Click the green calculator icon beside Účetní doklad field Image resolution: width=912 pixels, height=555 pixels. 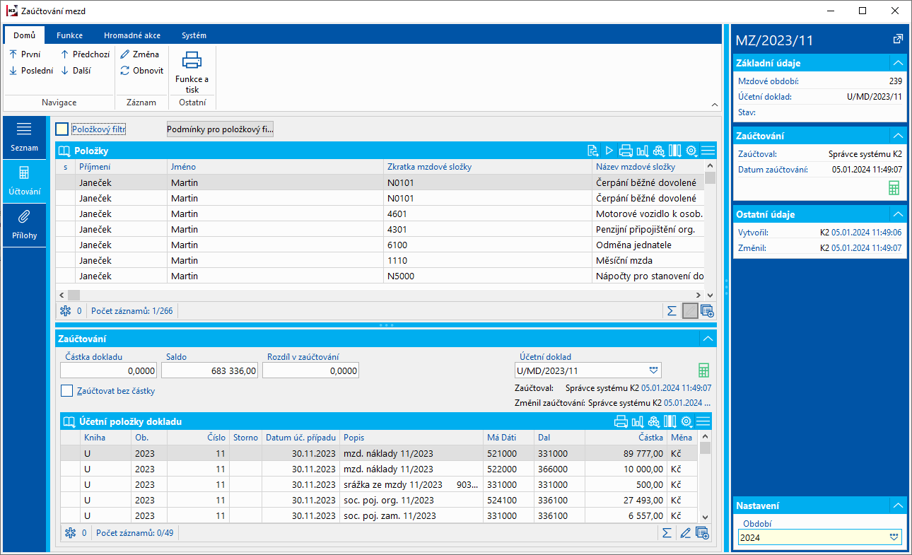(x=703, y=370)
